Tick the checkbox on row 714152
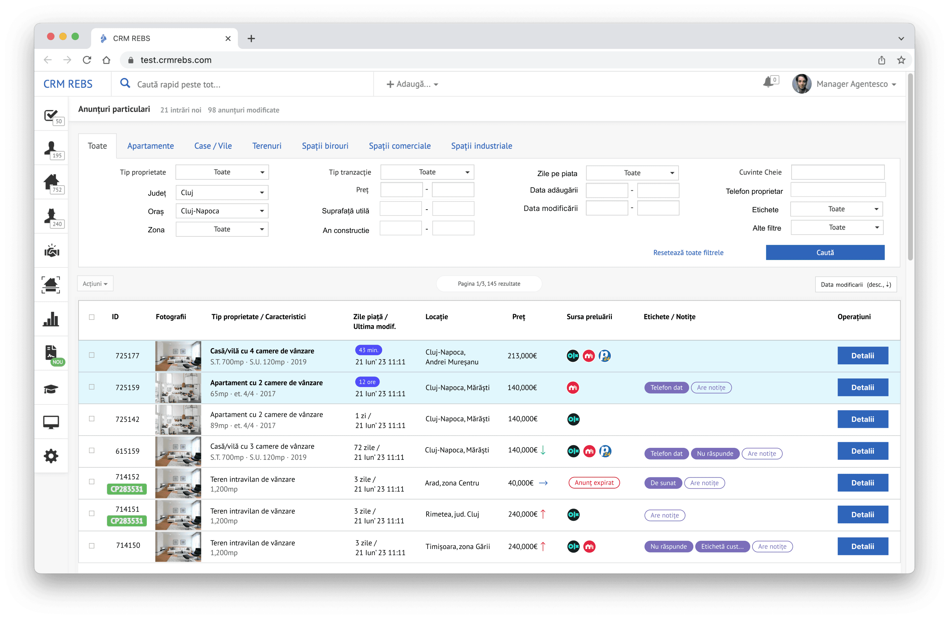949x619 pixels. 92,483
